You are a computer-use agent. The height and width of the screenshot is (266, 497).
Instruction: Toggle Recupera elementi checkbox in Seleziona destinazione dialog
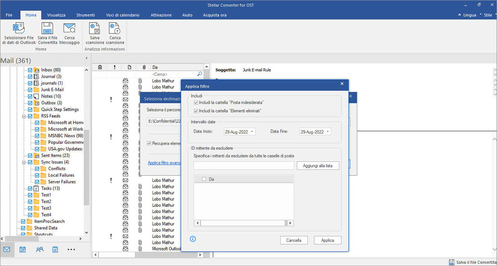click(x=149, y=143)
